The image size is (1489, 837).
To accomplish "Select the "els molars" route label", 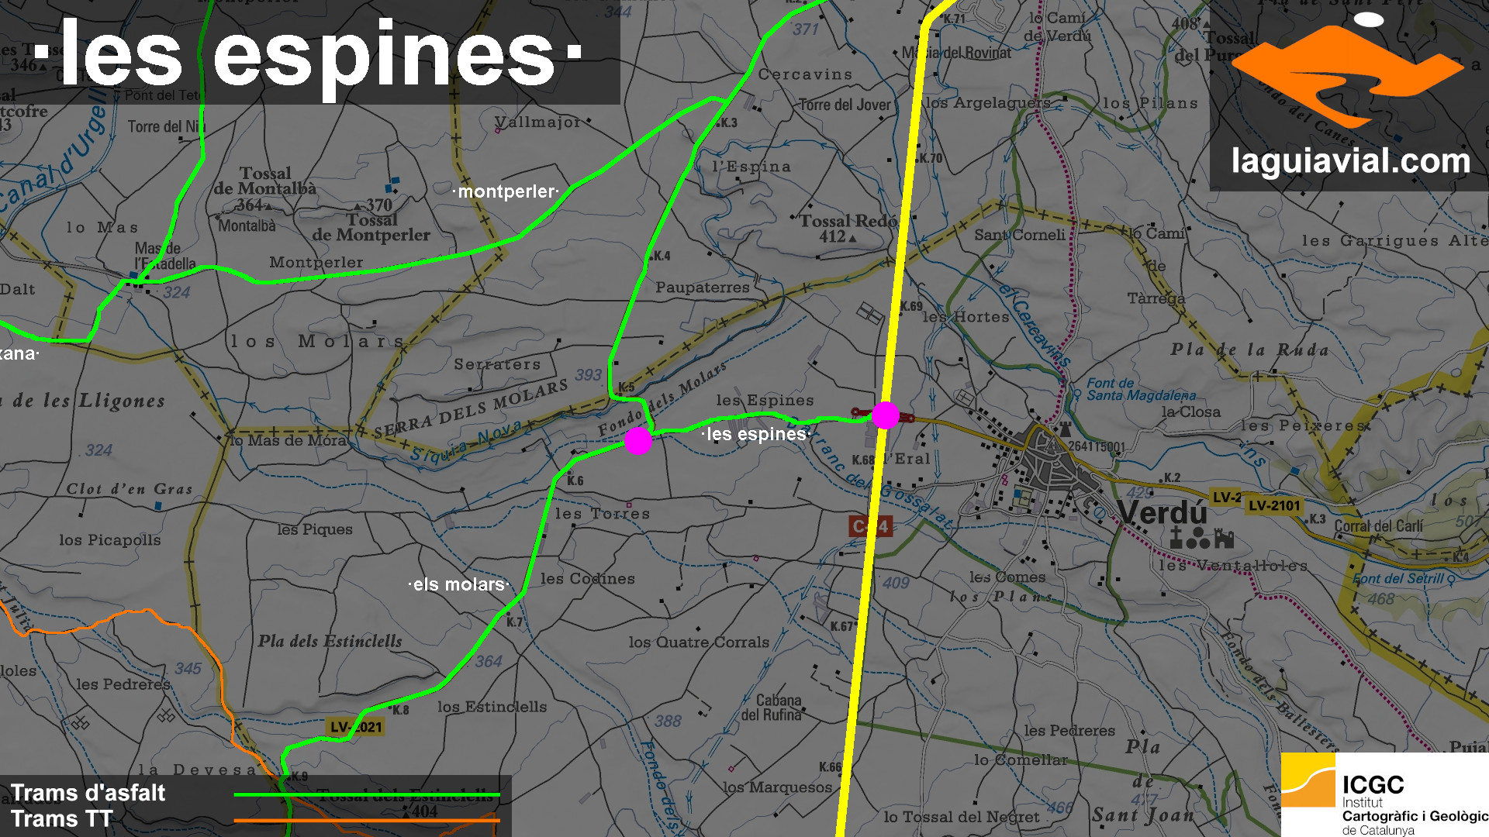I will (458, 584).
